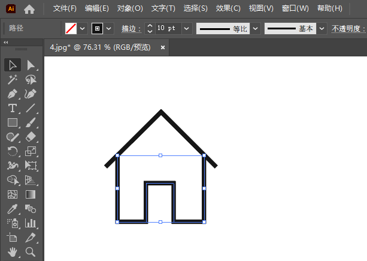Open the 描边 stroke panel link
This screenshot has width=367, height=261.
(131, 29)
